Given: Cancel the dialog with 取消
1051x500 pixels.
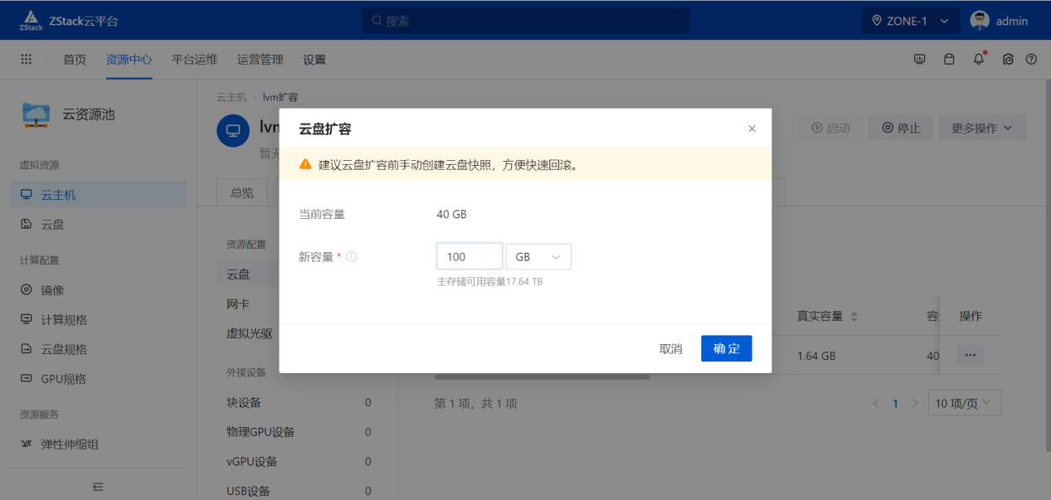Looking at the screenshot, I should coord(671,348).
